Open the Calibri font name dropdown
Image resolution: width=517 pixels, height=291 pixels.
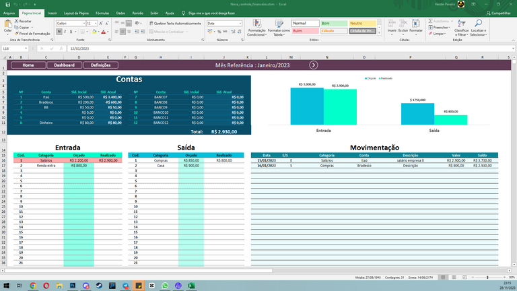83,24
